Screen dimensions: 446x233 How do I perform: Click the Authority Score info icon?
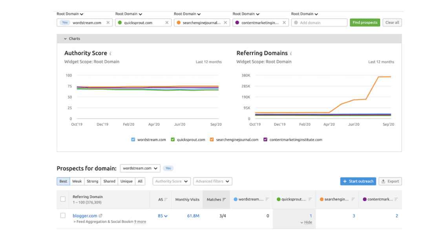point(110,53)
